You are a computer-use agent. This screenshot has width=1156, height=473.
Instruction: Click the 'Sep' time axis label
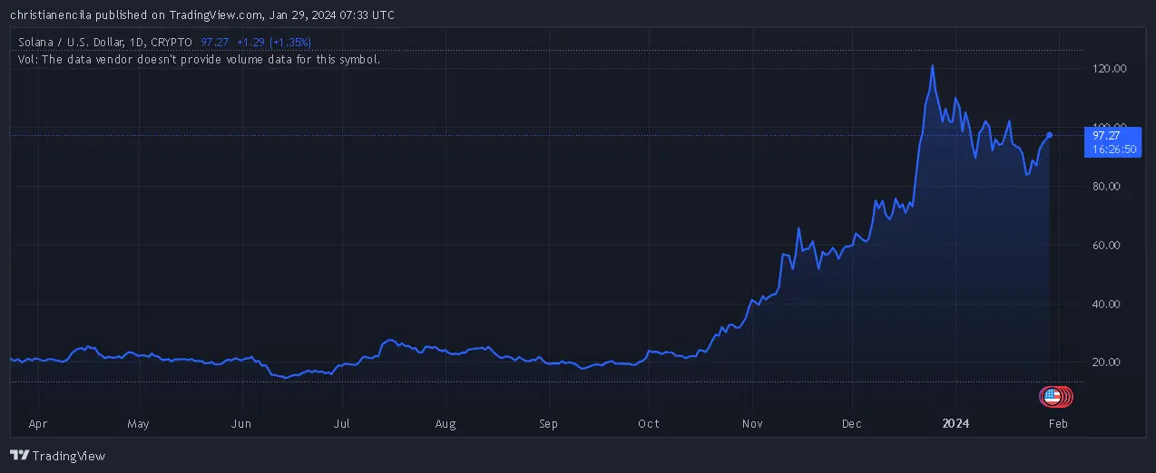pyautogui.click(x=548, y=423)
